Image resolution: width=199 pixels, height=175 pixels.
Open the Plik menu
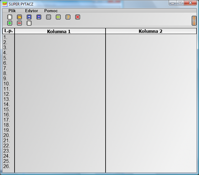[12, 11]
